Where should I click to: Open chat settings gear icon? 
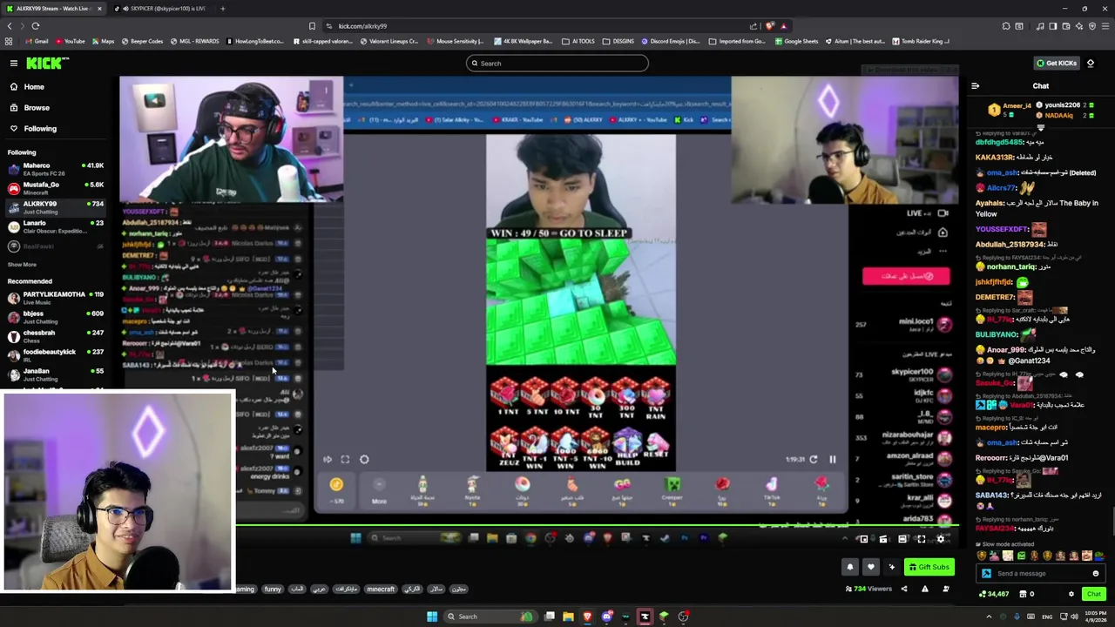click(x=1071, y=594)
